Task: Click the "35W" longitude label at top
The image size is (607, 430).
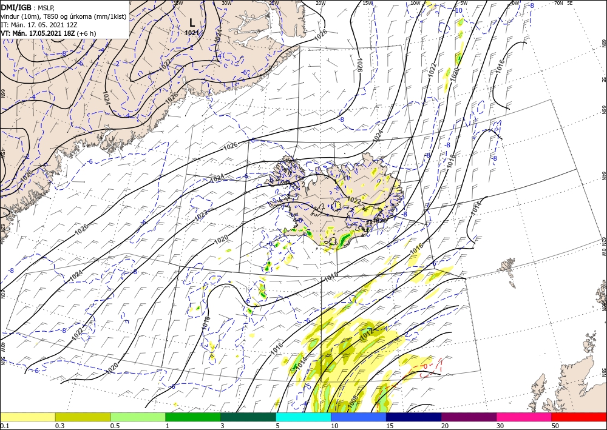Action: click(x=178, y=3)
